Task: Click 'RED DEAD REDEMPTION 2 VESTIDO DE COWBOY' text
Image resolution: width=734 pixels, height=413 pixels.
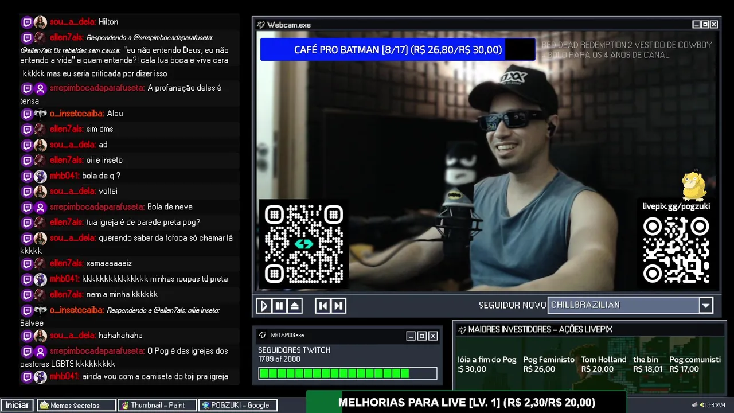Action: pos(627,45)
